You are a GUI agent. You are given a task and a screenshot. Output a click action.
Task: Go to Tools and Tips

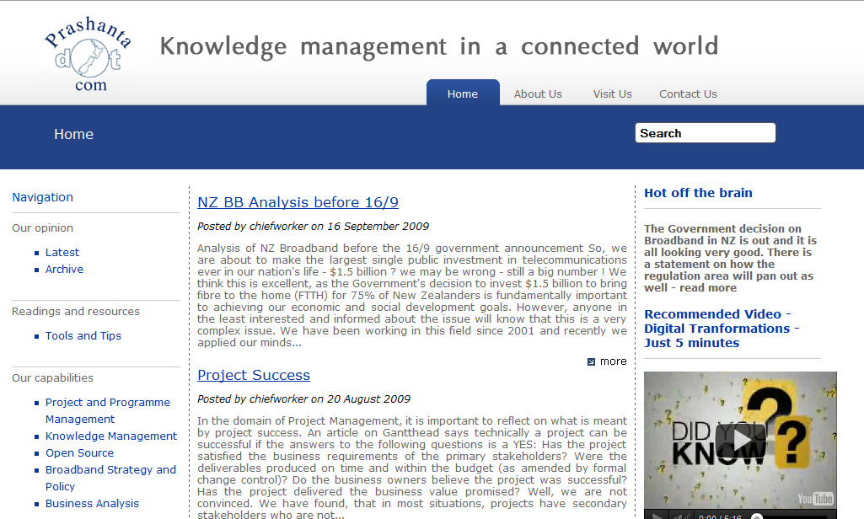tap(83, 335)
